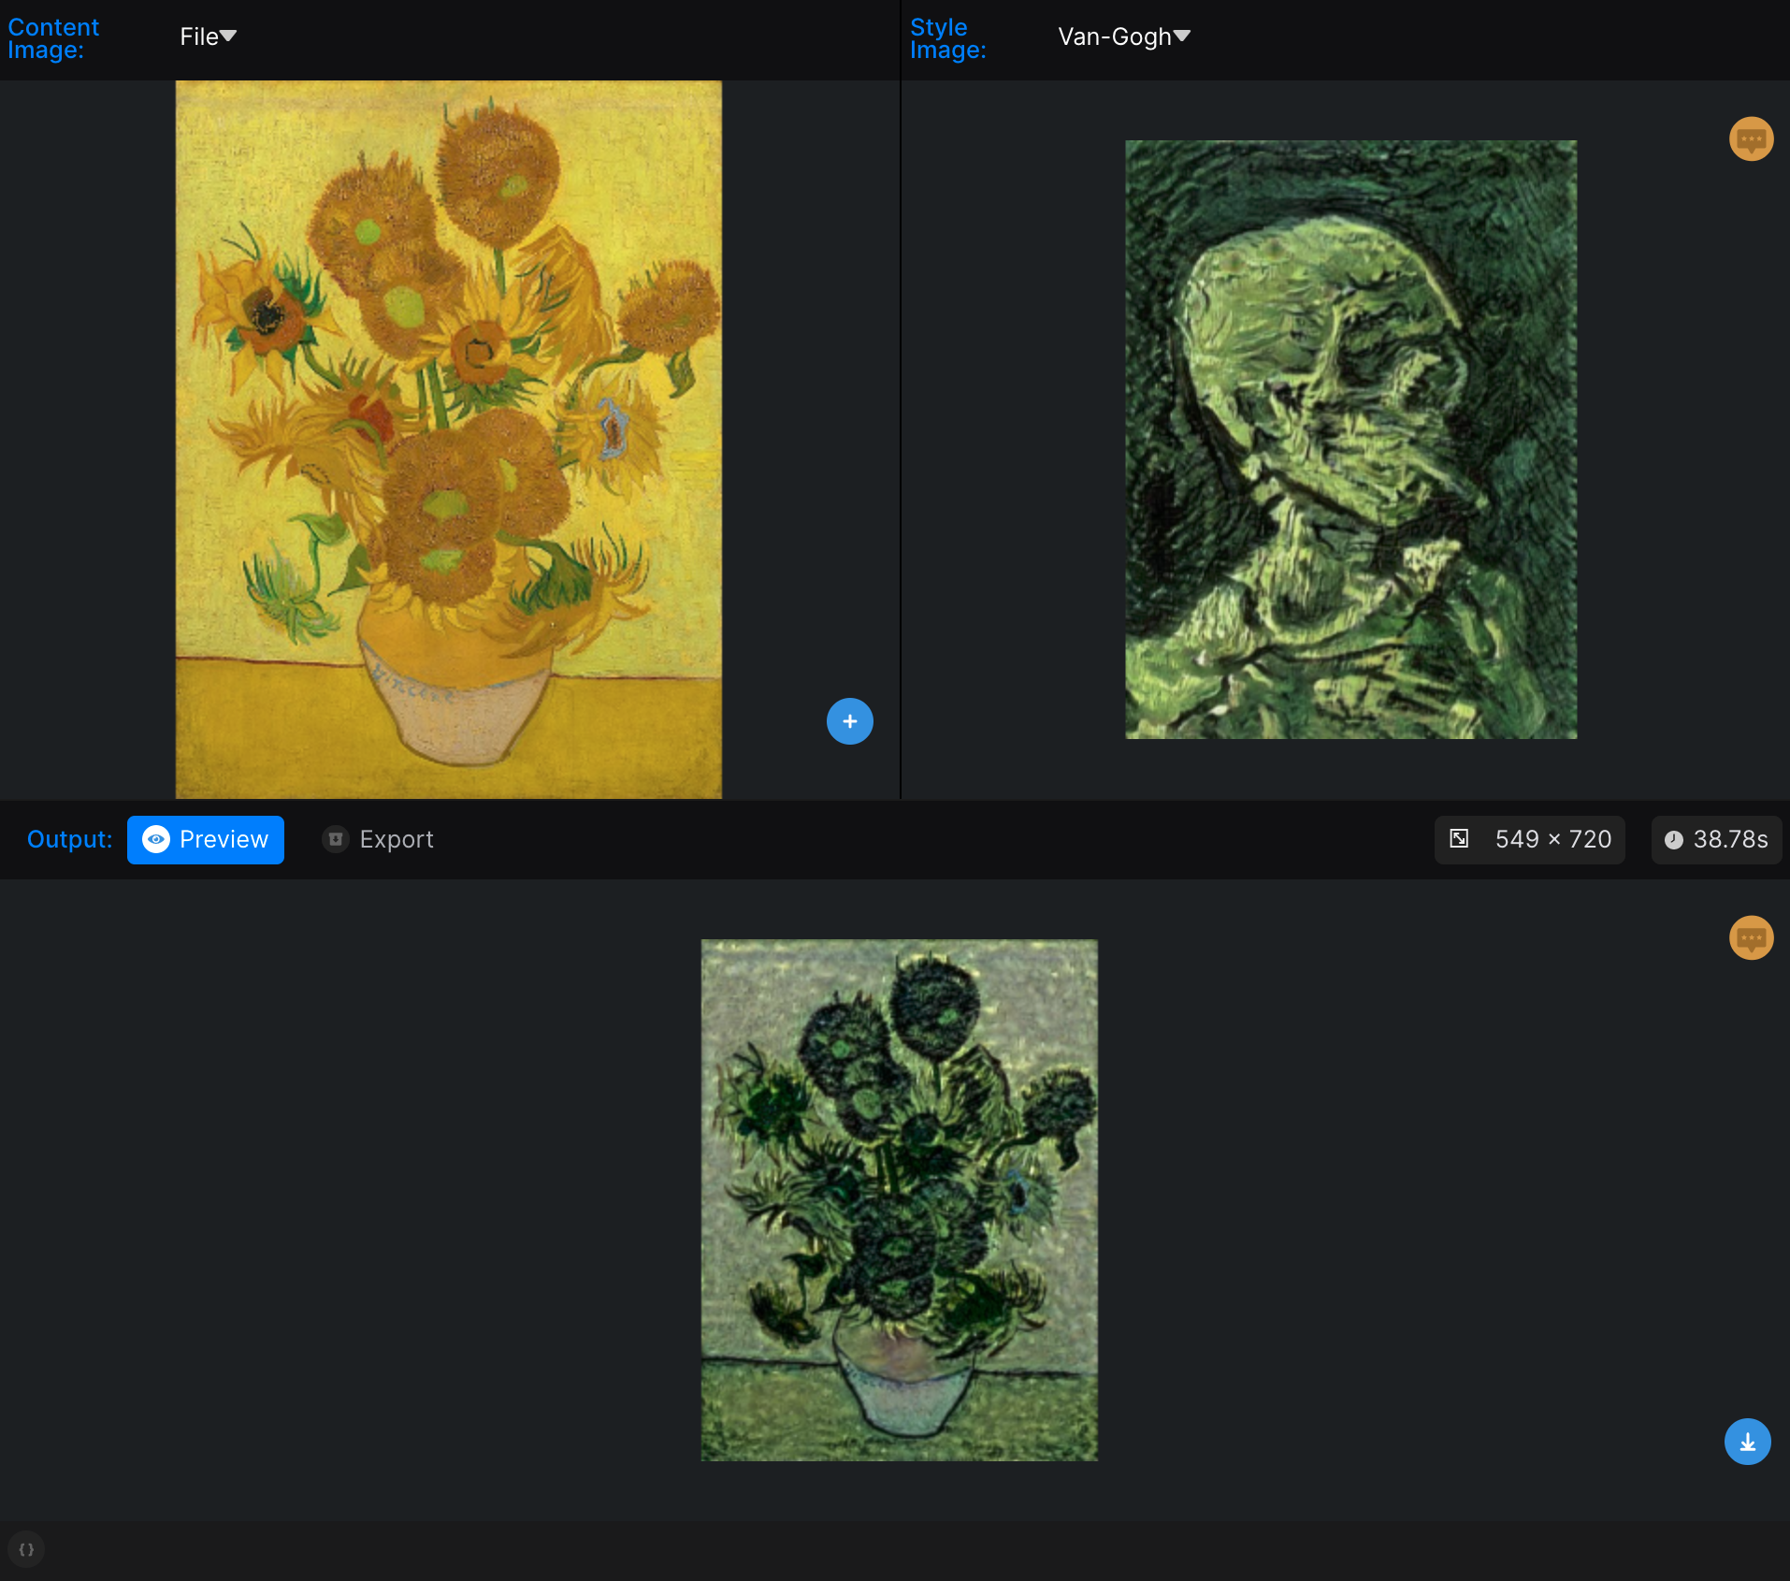Switch to the Export output tab
1790x1581 pixels.
click(378, 839)
